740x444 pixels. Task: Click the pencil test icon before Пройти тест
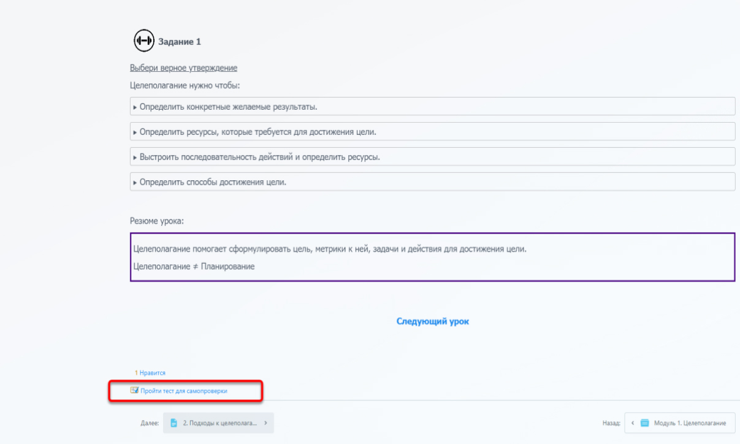134,390
